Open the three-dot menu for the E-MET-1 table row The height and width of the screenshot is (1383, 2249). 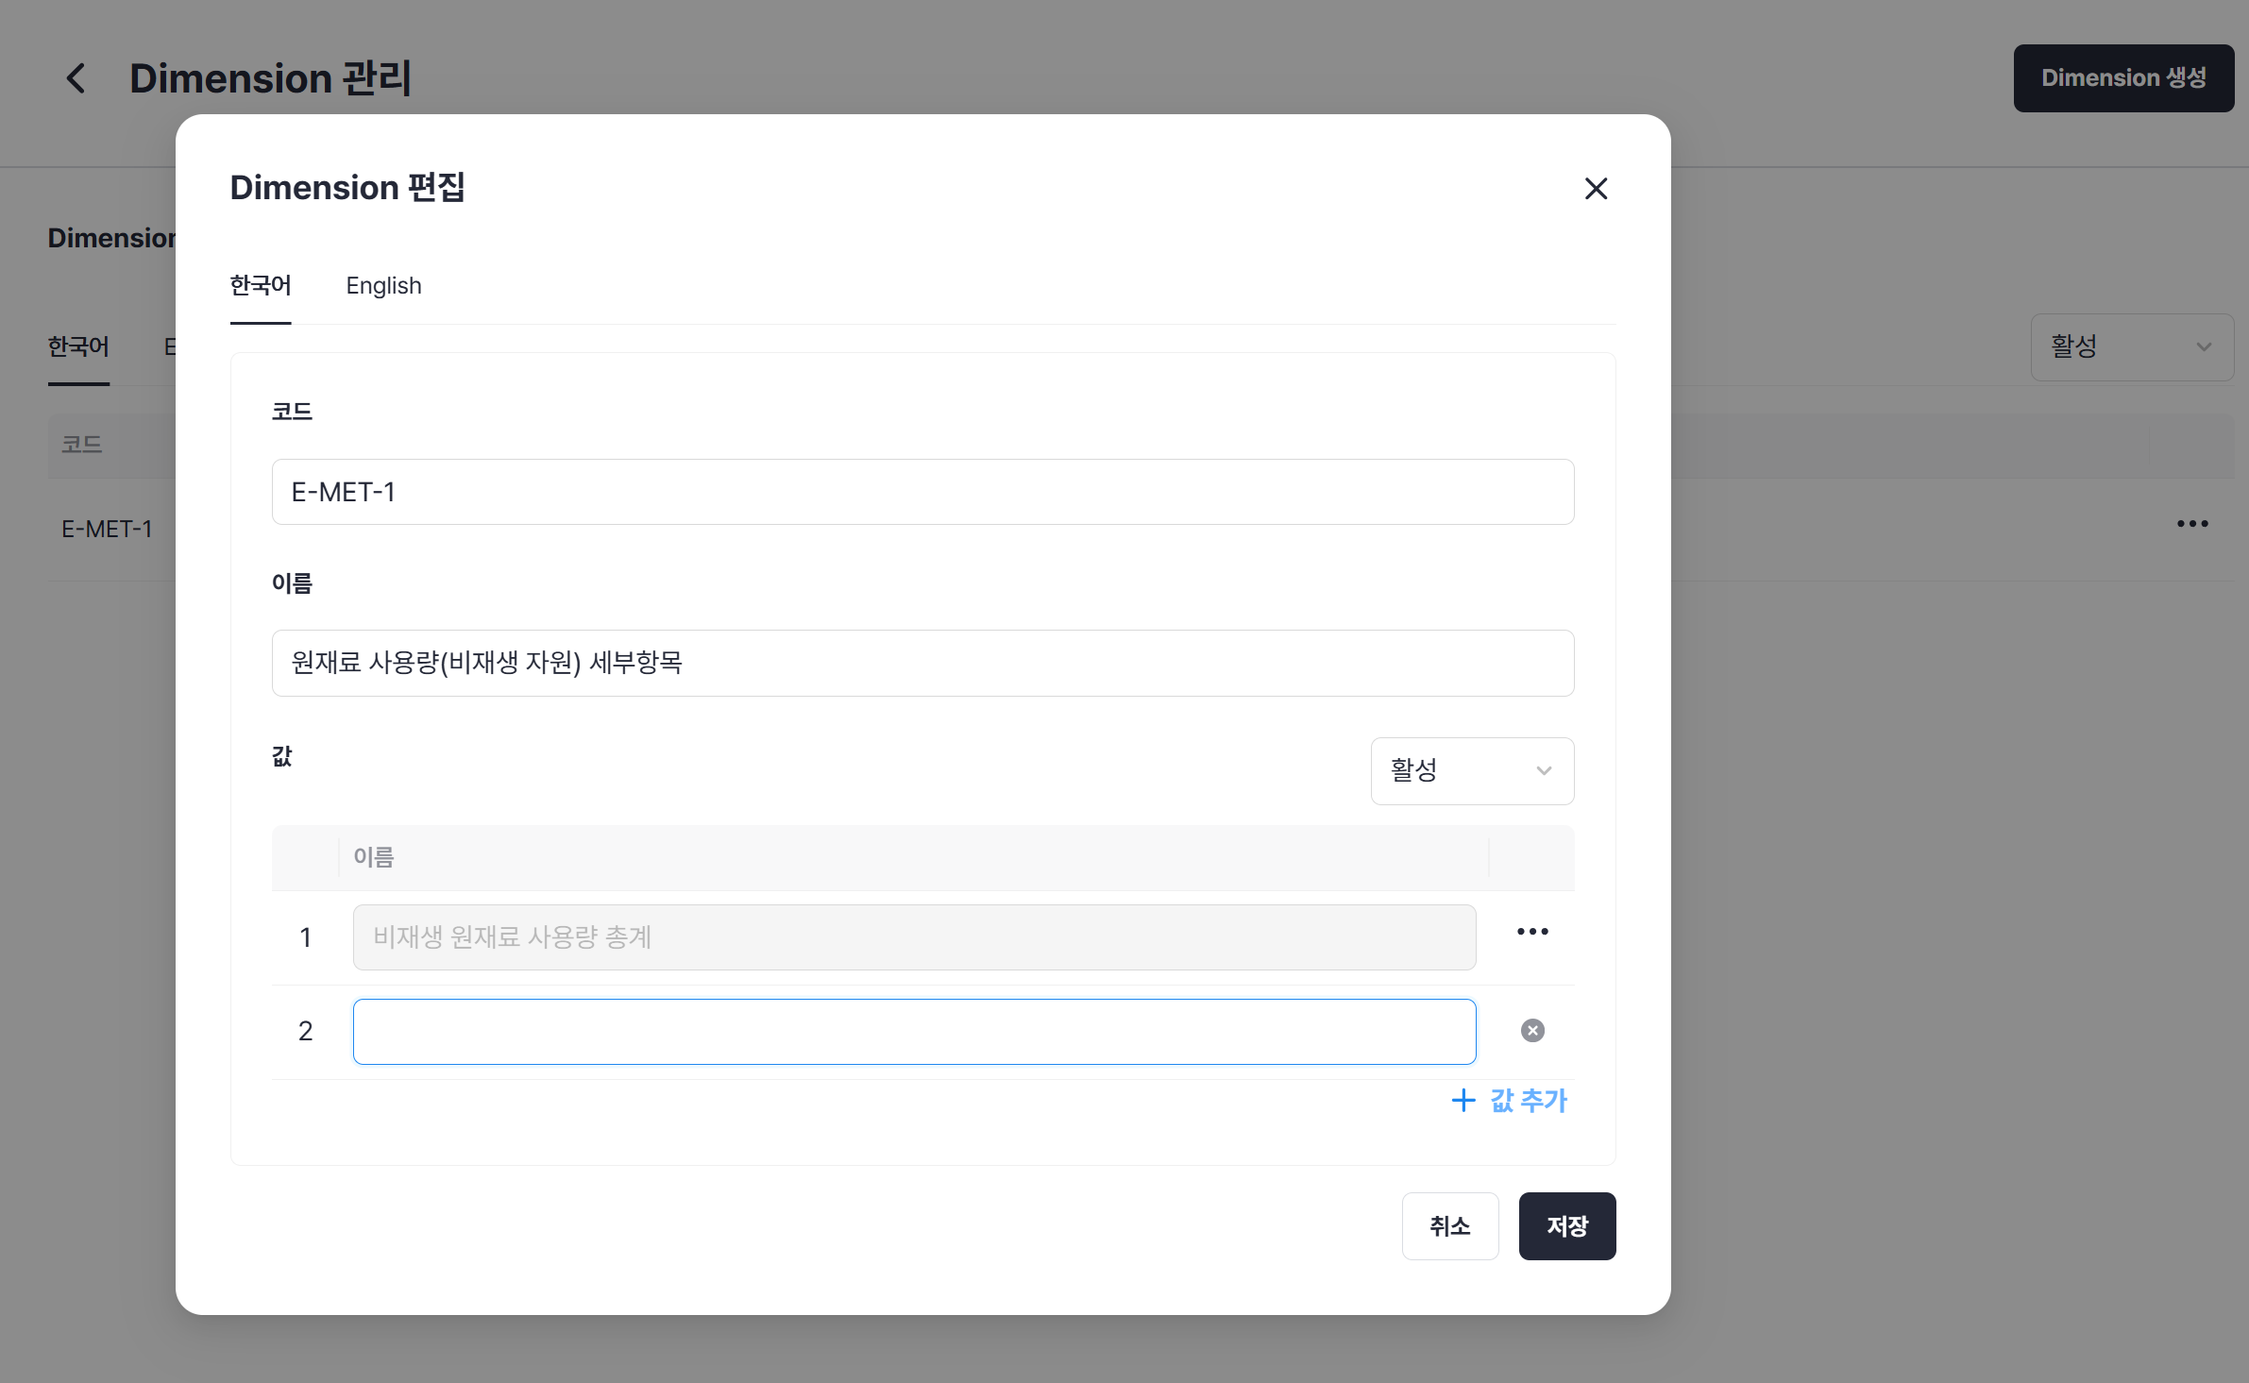point(2191,524)
